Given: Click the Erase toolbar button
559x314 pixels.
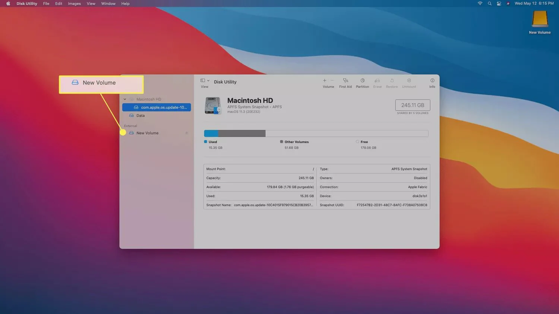Looking at the screenshot, I should click(x=378, y=83).
